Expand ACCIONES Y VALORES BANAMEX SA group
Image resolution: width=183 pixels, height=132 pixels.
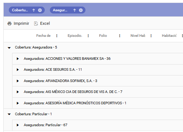coord(18,59)
